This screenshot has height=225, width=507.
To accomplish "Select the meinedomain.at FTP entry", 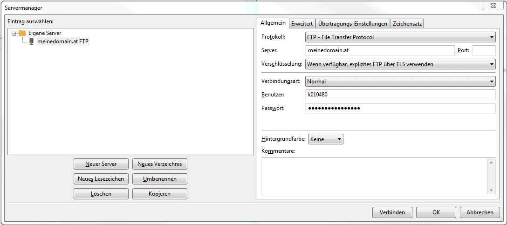I will (x=62, y=41).
